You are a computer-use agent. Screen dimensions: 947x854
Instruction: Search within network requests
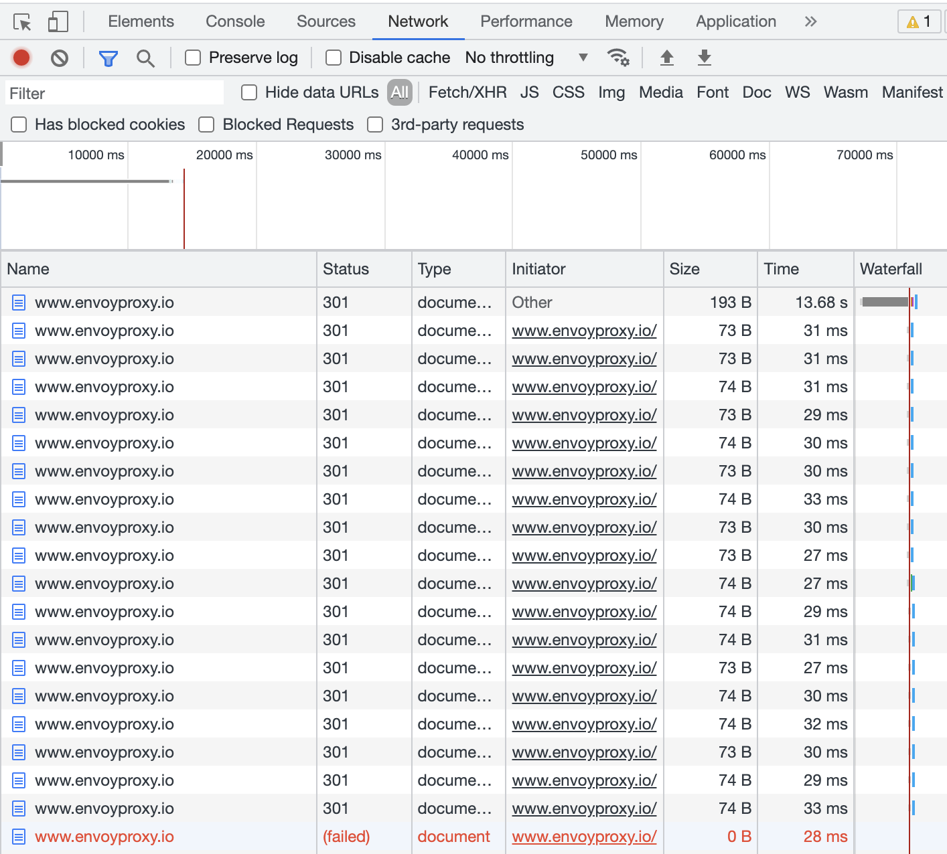tap(145, 58)
